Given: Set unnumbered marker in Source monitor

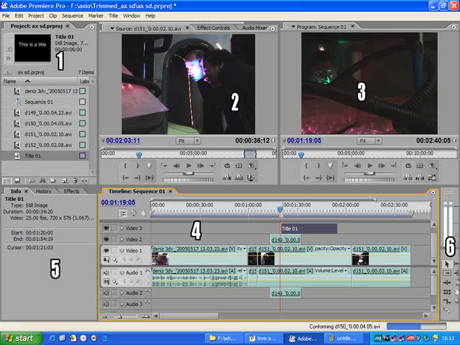Looking at the screenshot, I should point(149,166).
